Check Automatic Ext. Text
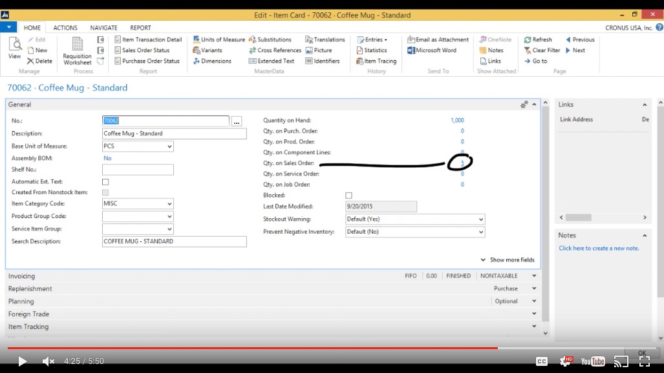 click(105, 181)
